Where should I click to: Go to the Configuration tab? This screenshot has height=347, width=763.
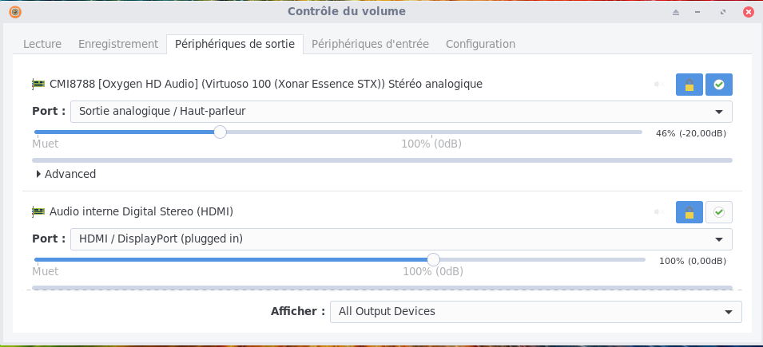click(480, 44)
